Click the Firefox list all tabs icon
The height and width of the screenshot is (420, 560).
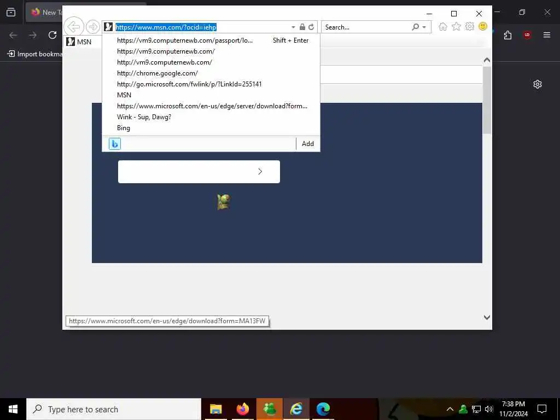tap(11, 12)
